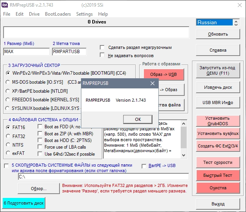
Task: Click the info text scrollbar thumb
Action: pyautogui.click(x=183, y=137)
